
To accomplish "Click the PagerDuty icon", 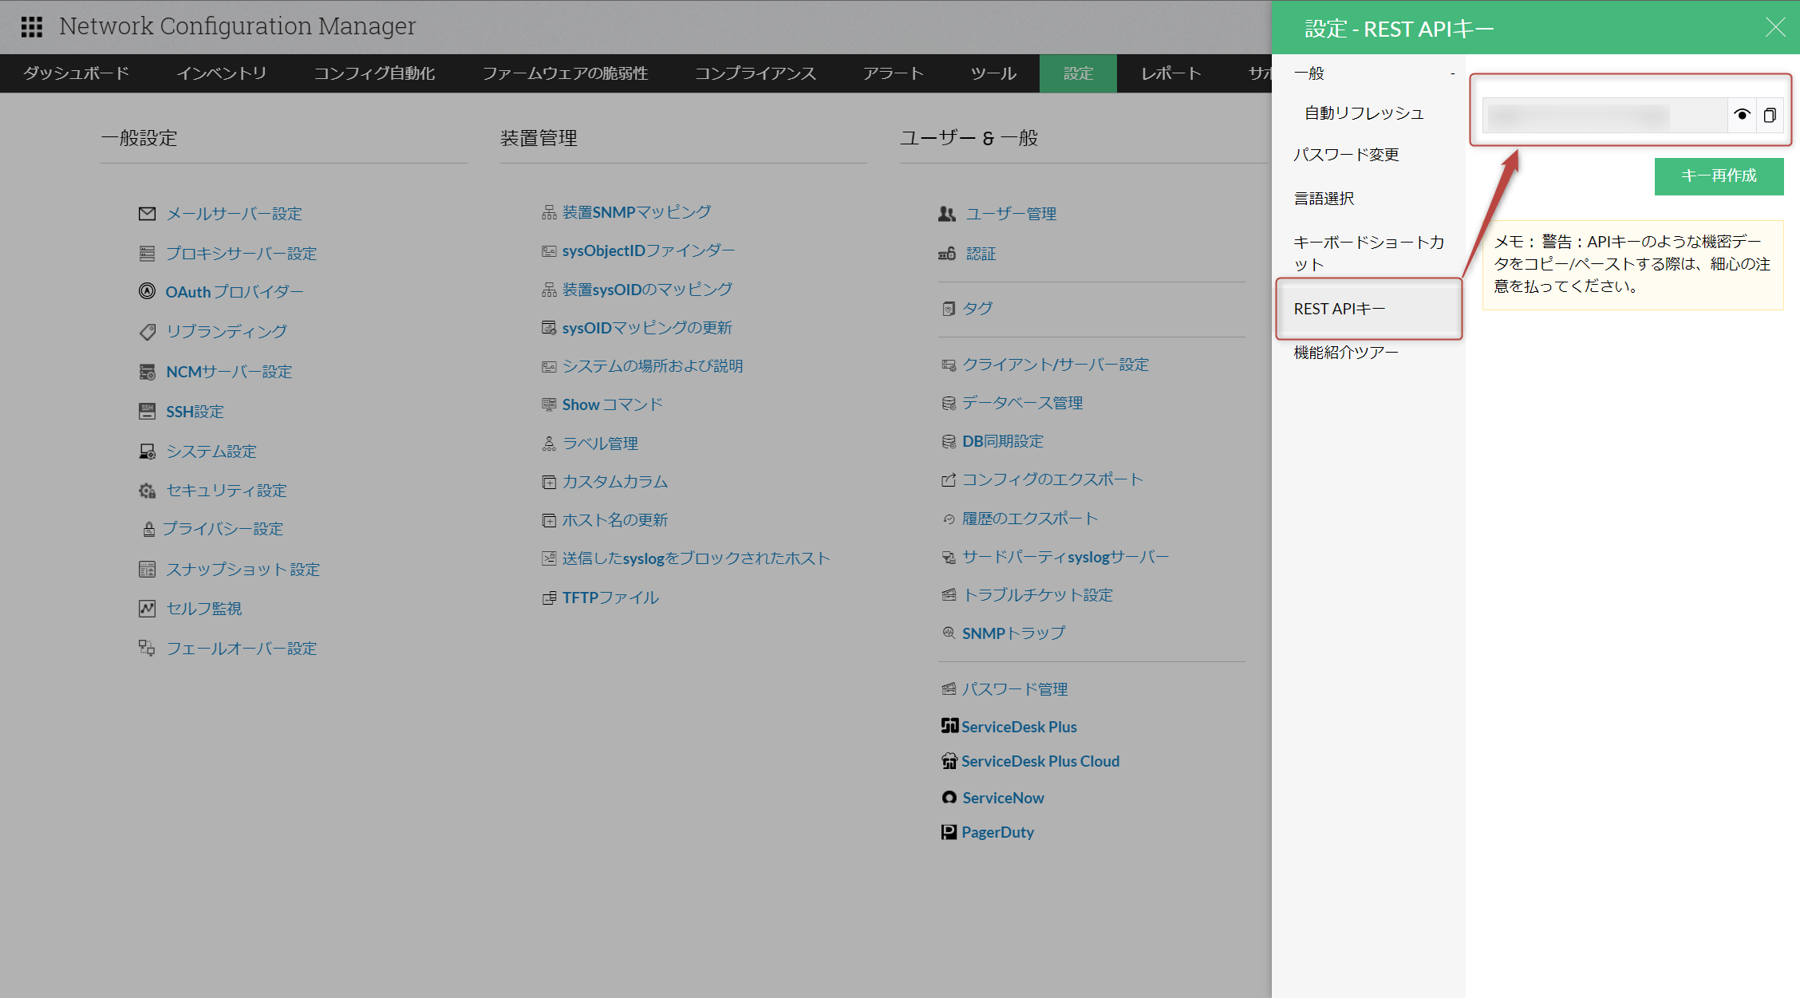I will pos(949,832).
